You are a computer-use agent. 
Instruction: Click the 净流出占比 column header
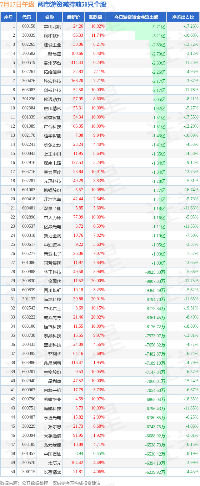coord(183,17)
